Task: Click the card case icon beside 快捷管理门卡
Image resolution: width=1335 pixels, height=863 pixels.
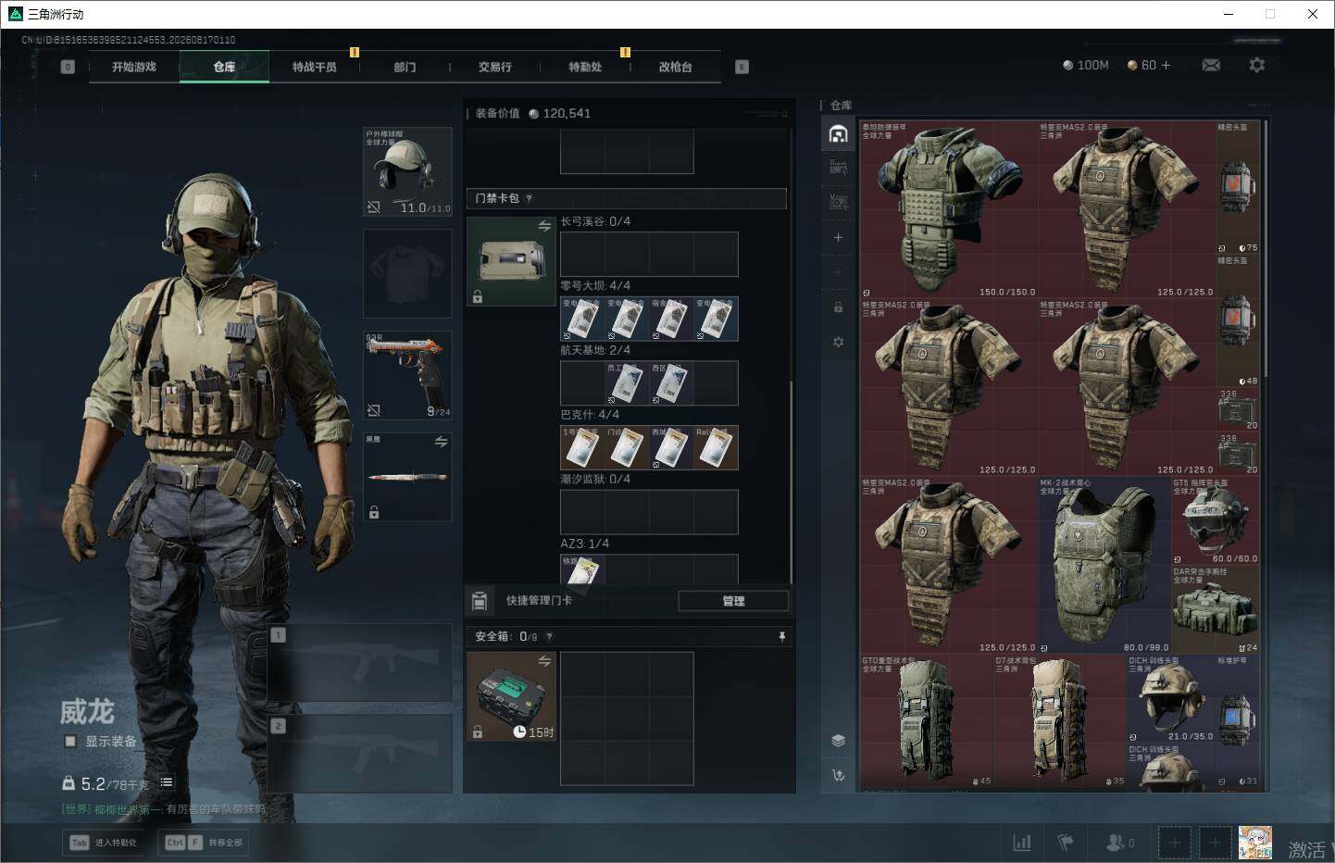Action: [480, 601]
